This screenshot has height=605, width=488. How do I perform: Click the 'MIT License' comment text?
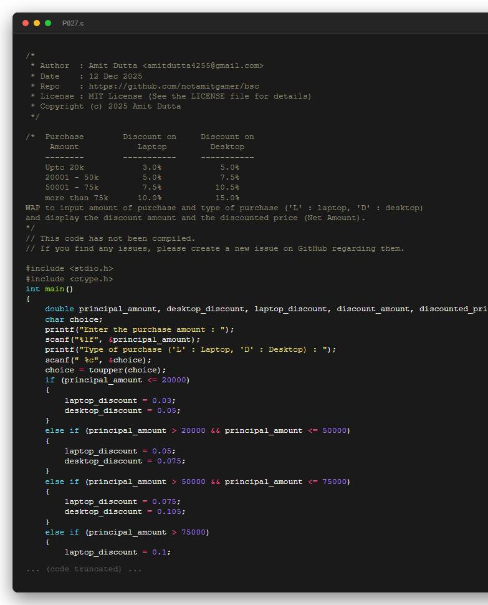click(x=115, y=96)
